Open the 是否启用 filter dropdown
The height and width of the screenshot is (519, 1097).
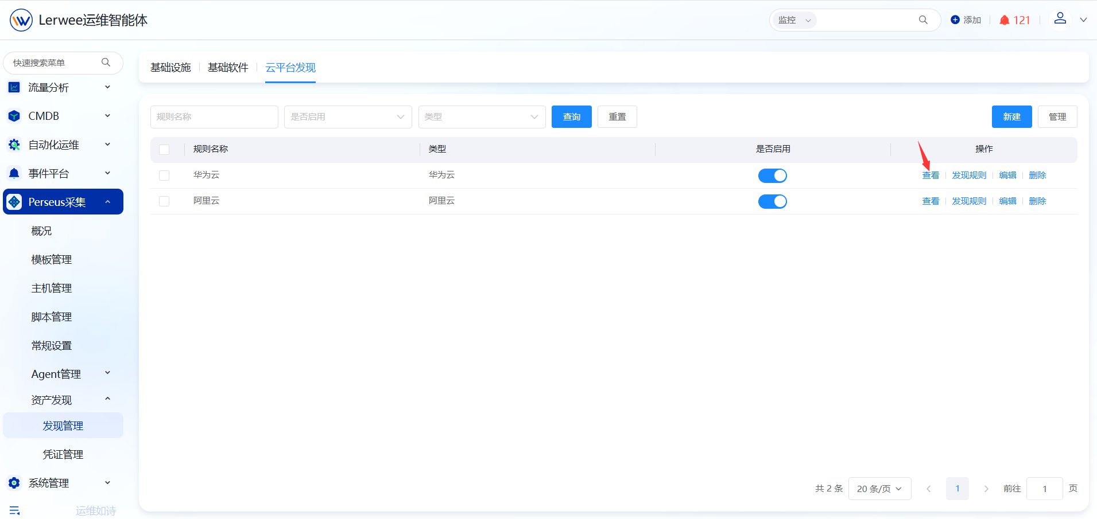[348, 117]
